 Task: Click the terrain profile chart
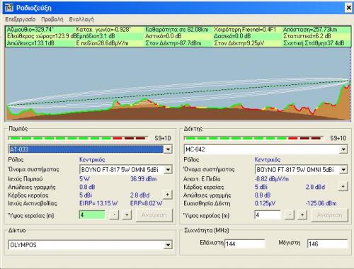click(x=178, y=84)
